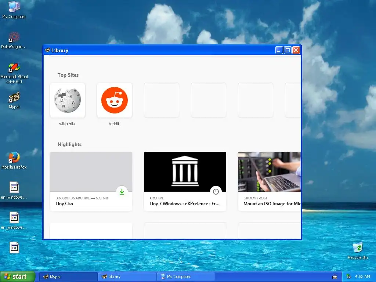Image resolution: width=376 pixels, height=282 pixels.
Task: Open the Tiny 7 Windows eXPreience archive card
Action: (x=185, y=181)
